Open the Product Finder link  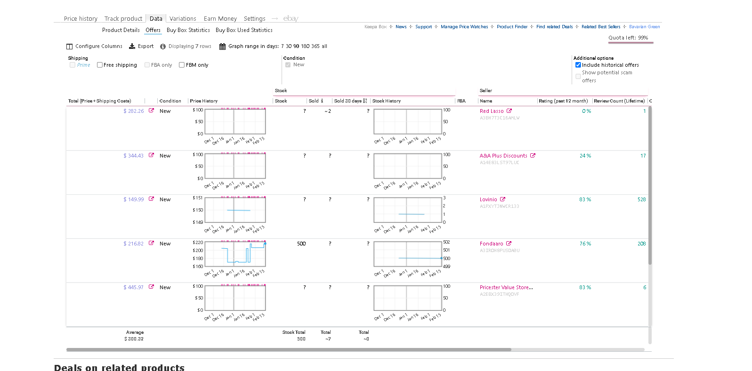tap(512, 27)
